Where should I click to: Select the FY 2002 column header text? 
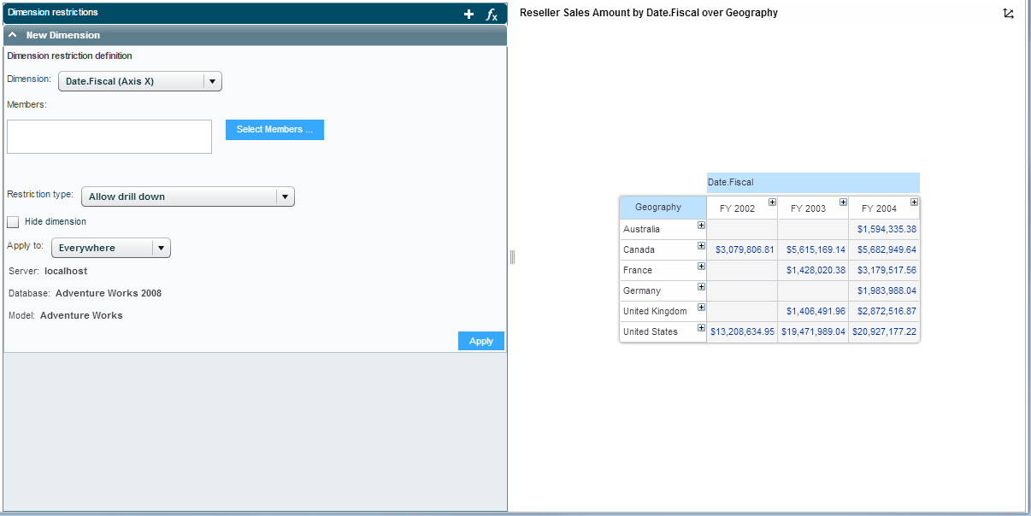[x=737, y=209]
